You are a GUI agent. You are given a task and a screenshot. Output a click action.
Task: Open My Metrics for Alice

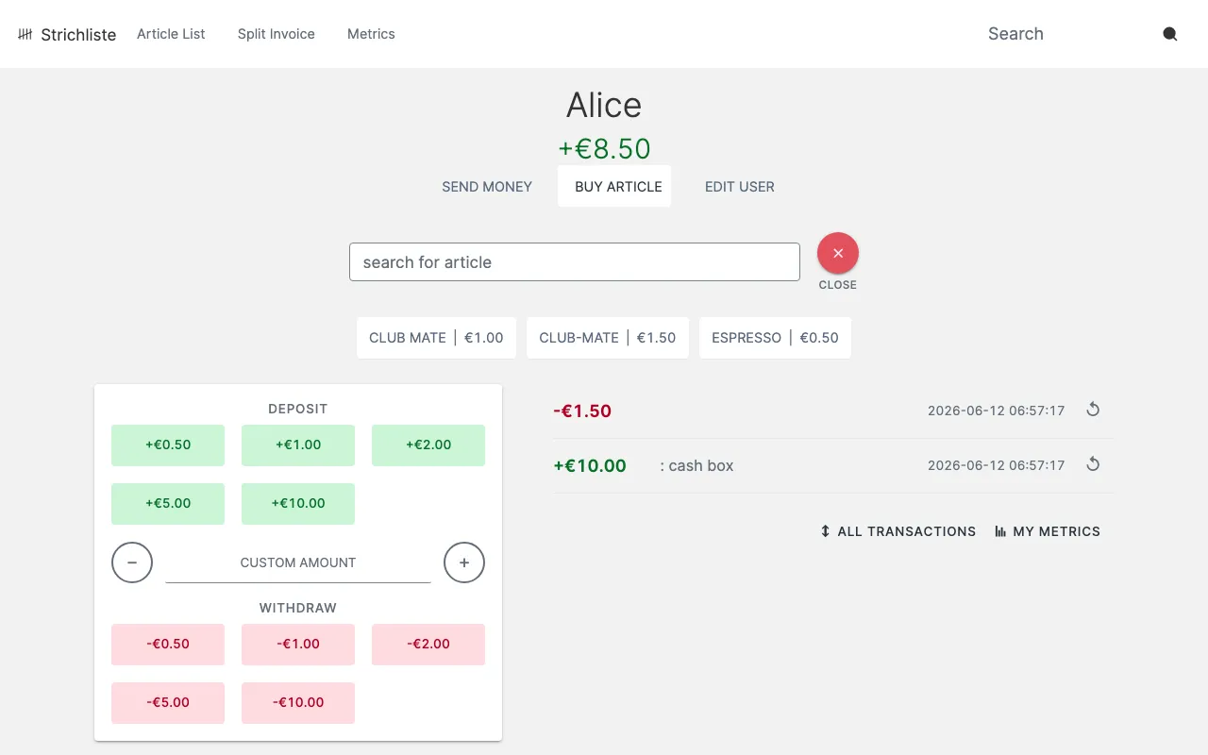click(x=1048, y=531)
